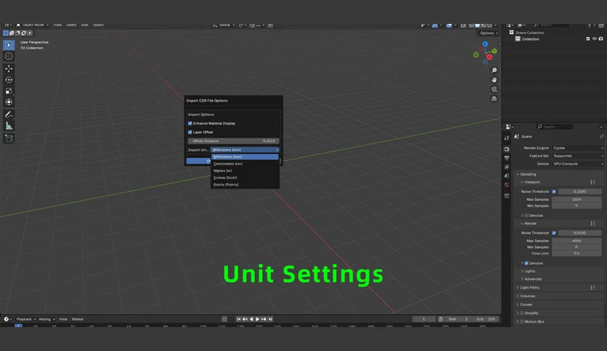This screenshot has width=607, height=351.
Task: Activate the Transform tool
Action: coord(9,102)
